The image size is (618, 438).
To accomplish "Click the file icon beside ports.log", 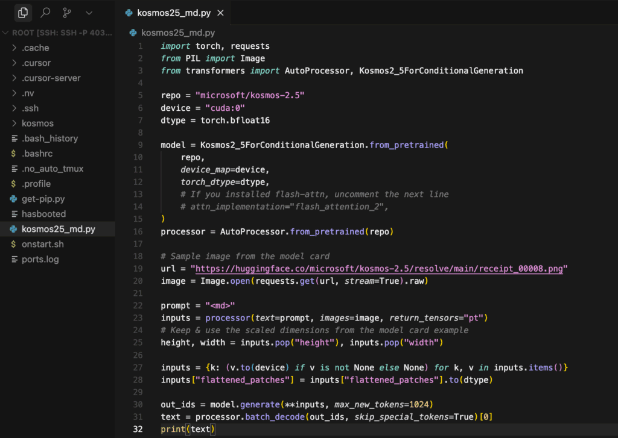I will 14,259.
